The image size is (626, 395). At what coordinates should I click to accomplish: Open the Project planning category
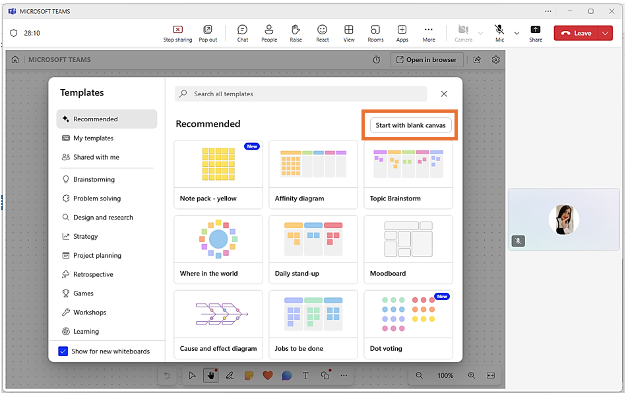97,255
